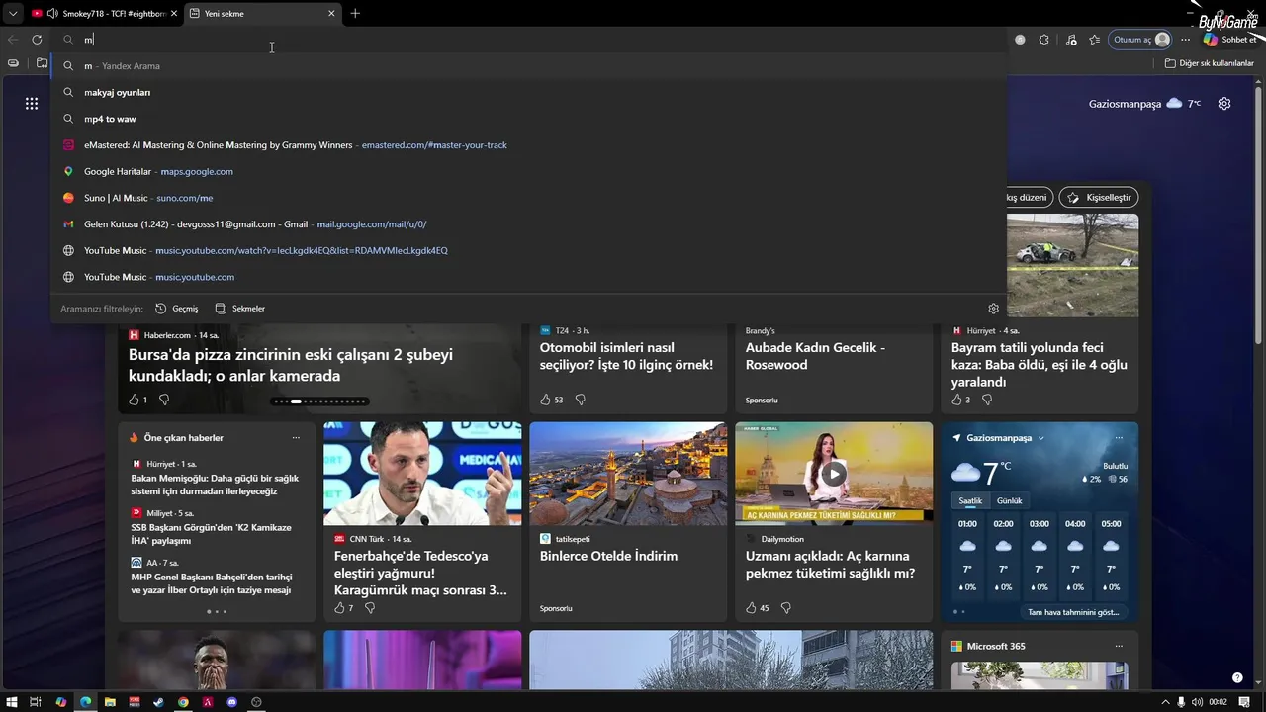Click the help question mark icon
The width and height of the screenshot is (1266, 712).
(x=1237, y=677)
